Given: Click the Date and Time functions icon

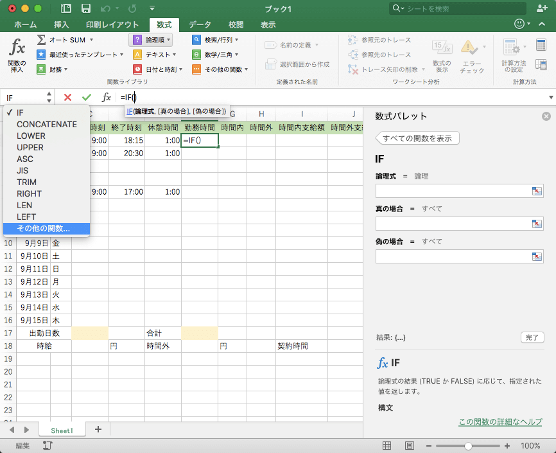Looking at the screenshot, I should (x=137, y=69).
